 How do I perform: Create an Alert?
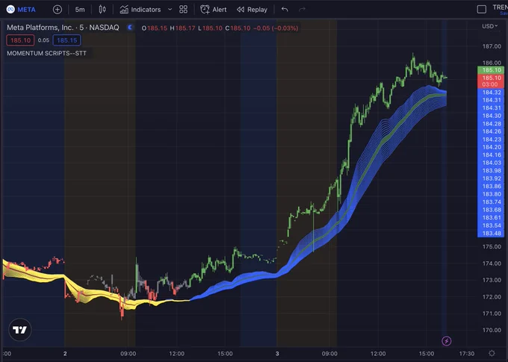[214, 10]
